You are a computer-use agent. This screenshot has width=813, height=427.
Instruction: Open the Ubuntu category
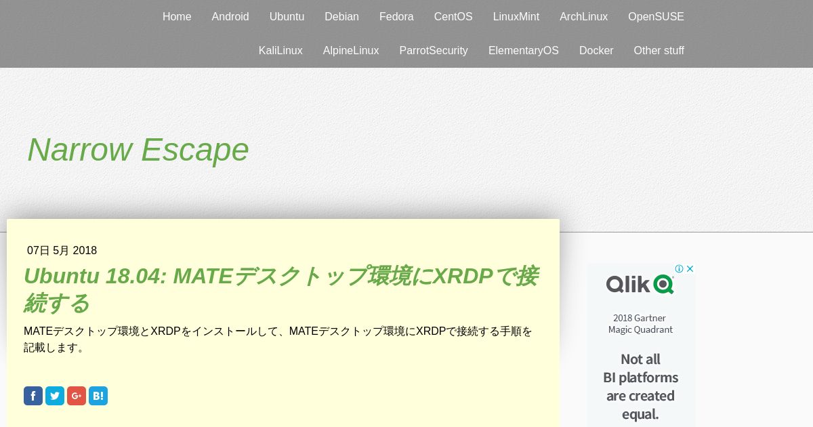point(287,17)
